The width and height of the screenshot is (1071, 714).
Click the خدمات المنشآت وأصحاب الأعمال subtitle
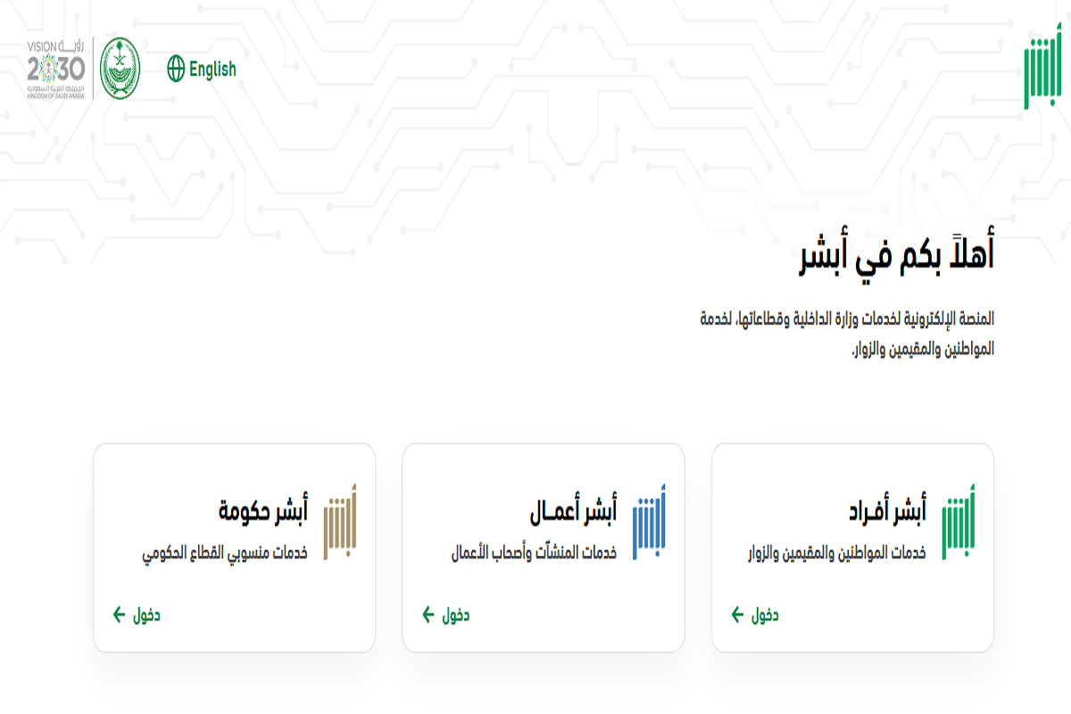tap(534, 553)
